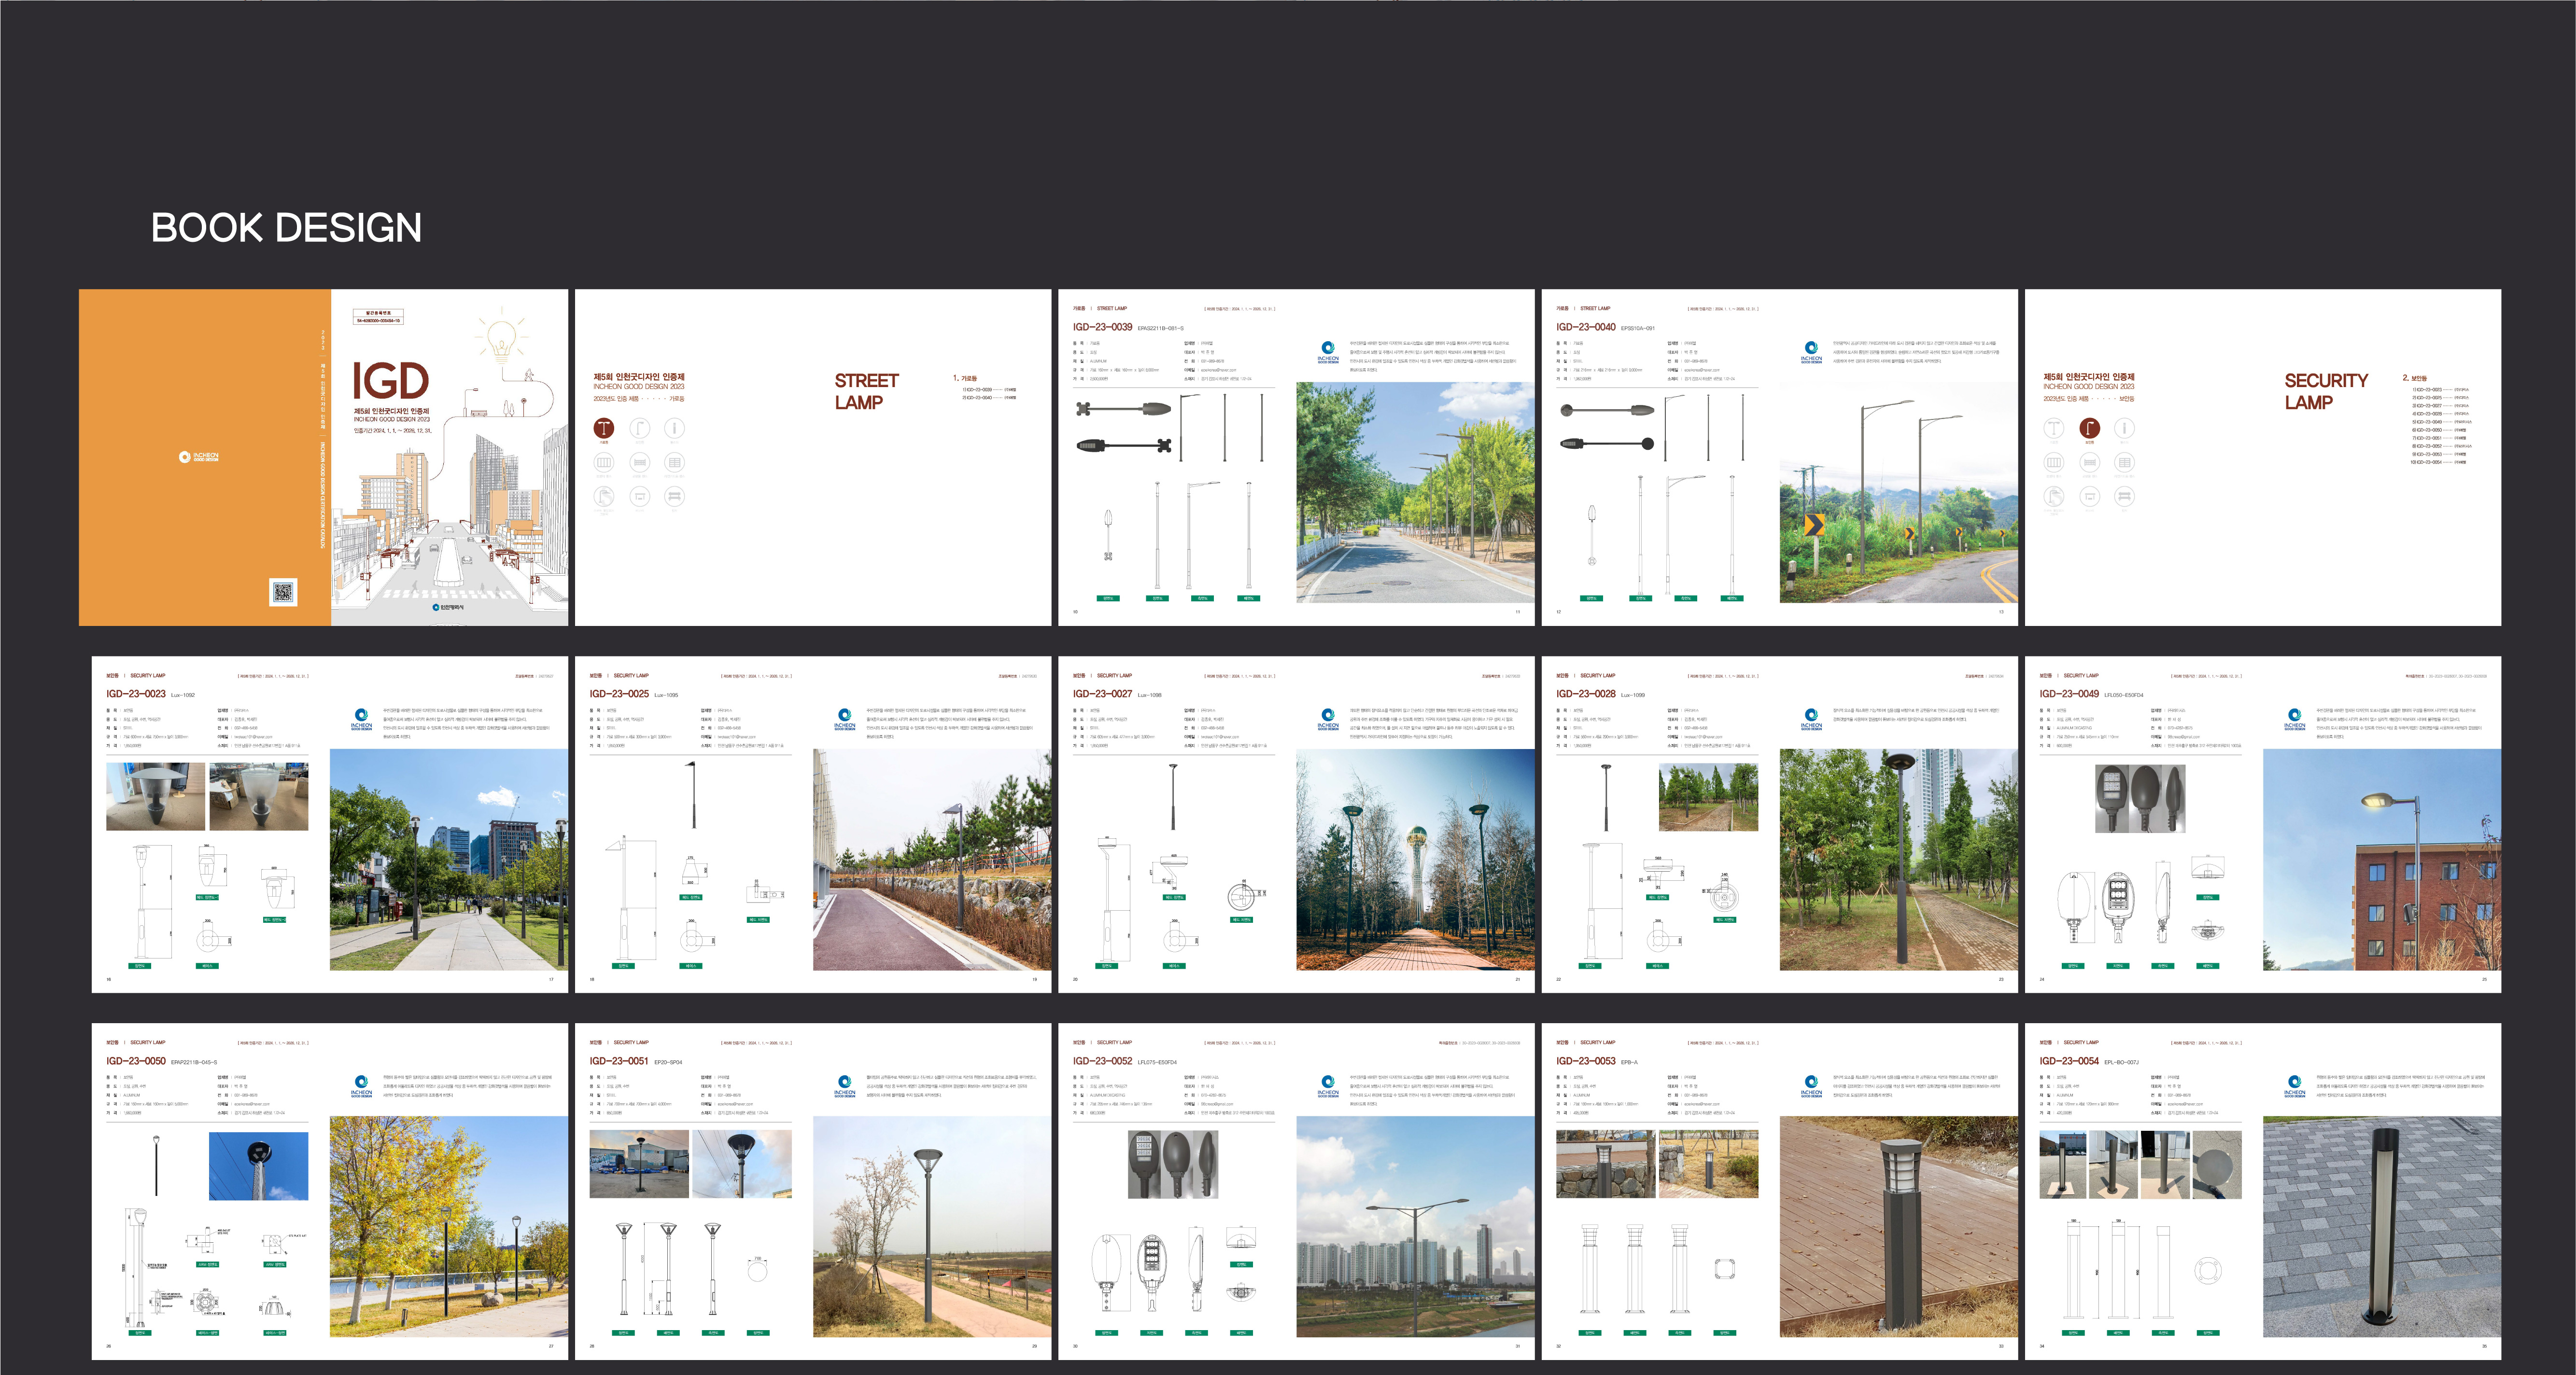The image size is (2576, 1375).
Task: Click the highlighted security lamp icon on SECURITY LAMP page
Action: click(x=2090, y=428)
